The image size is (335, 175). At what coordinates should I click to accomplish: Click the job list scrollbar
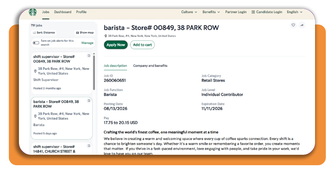tap(94, 72)
